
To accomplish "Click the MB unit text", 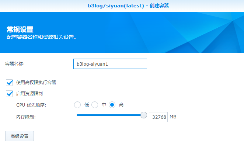I will (173, 117).
